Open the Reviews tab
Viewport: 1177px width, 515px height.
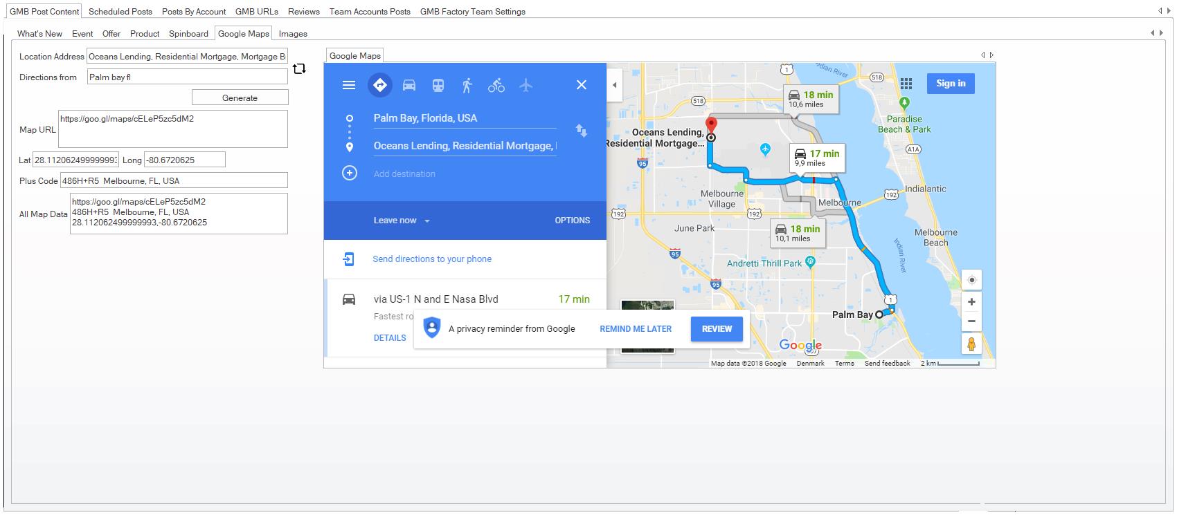point(304,11)
